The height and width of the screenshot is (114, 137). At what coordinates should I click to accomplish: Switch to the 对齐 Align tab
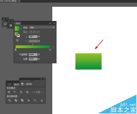click(9, 84)
